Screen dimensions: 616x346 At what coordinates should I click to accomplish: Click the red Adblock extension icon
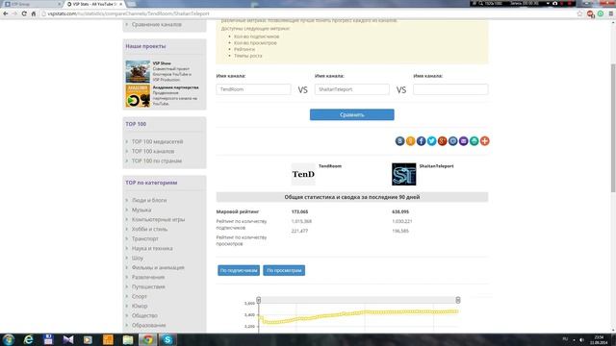pos(590,14)
